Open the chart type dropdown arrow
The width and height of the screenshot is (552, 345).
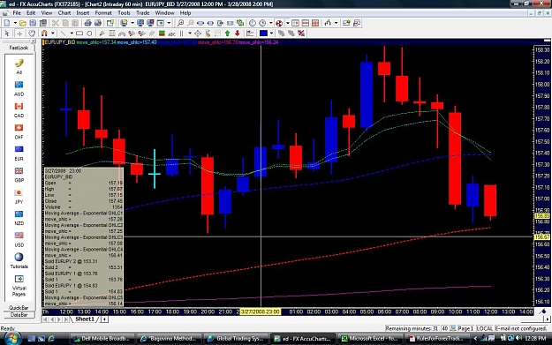click(x=336, y=23)
